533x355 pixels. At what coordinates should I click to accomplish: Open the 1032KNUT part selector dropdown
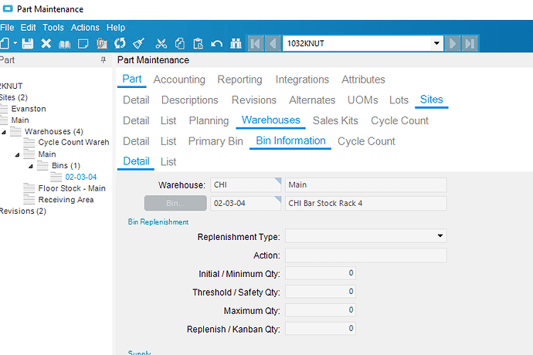tap(436, 43)
